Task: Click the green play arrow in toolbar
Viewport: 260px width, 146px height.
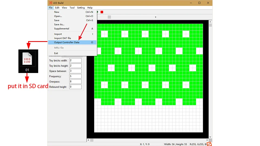Action: pyautogui.click(x=98, y=12)
